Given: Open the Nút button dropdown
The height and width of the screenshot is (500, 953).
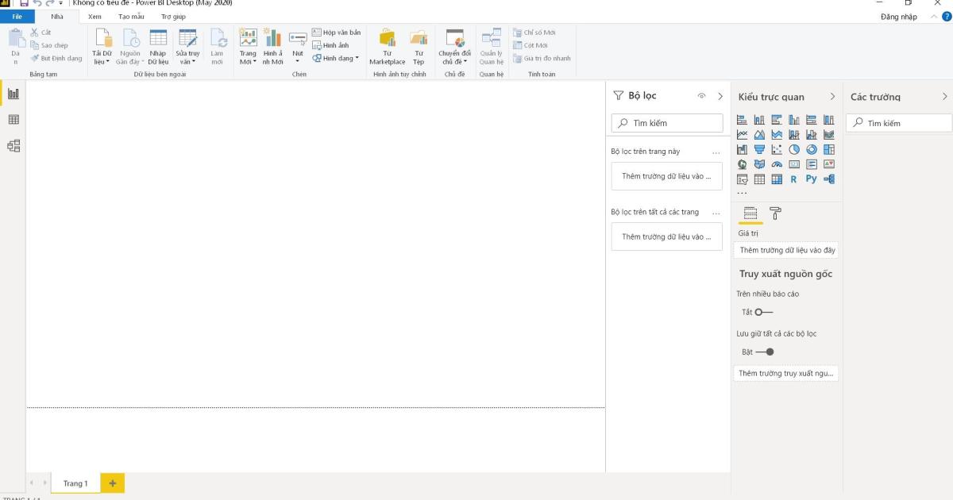Looking at the screenshot, I should 298,48.
